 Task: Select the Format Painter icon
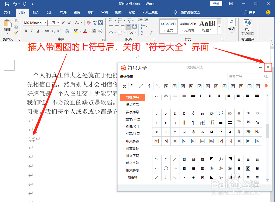(x=16, y=33)
